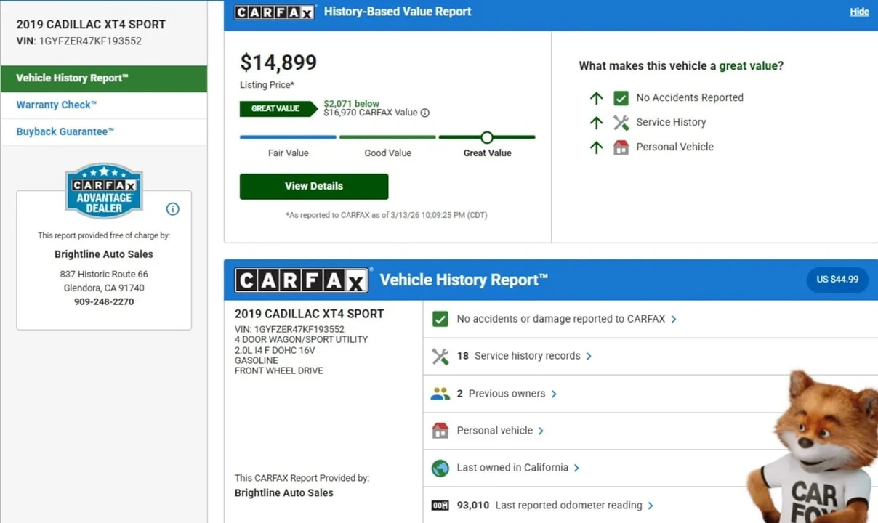The width and height of the screenshot is (878, 523).
Task: Expand chevron after Service history records
Action: [589, 356]
